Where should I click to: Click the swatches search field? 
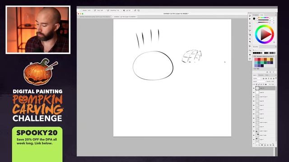click(264, 50)
